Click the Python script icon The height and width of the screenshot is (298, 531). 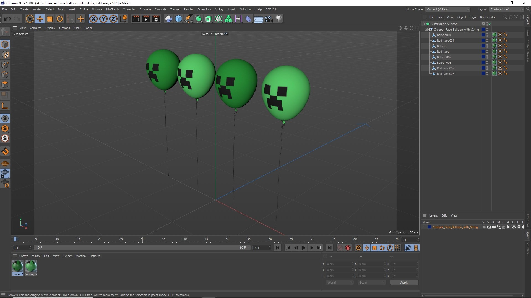pyautogui.click(x=168, y=19)
